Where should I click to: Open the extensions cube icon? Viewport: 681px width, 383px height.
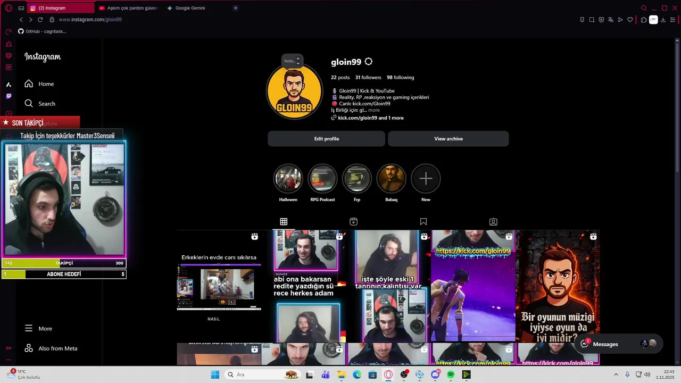tap(644, 20)
